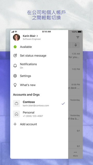
Task: Tap the microphone icon in the search bar
Action: click(x=76, y=45)
